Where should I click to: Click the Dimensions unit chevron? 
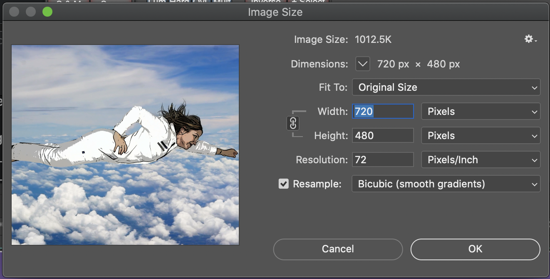pyautogui.click(x=362, y=64)
